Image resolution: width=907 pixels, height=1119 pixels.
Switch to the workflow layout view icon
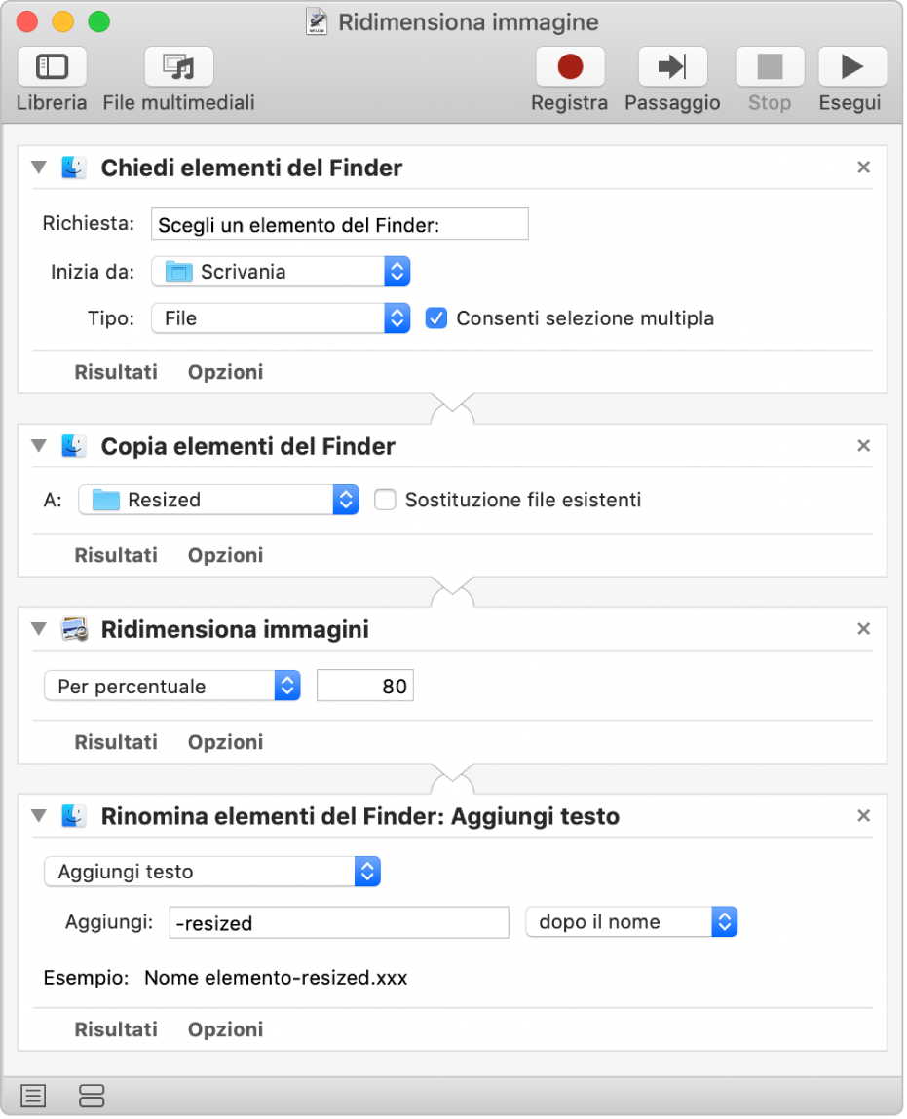tap(92, 1096)
